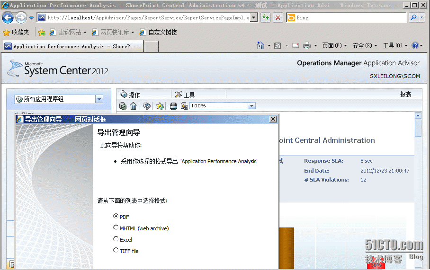Click the refresh report icon in toolbar
The height and width of the screenshot is (270, 430).
(x=123, y=106)
